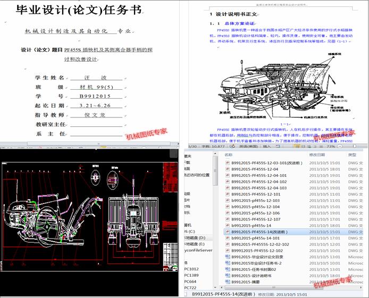369x298 pixels.
Task: Switch to Print Layout view in Word
Action: [x=297, y=147]
